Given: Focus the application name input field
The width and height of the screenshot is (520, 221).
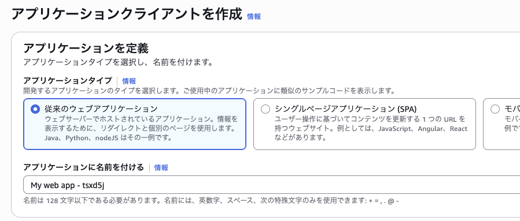Looking at the screenshot, I should (x=272, y=185).
